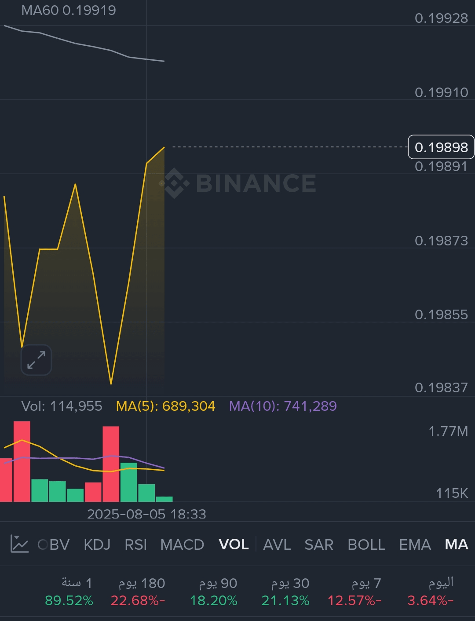Show the BOLL bands overlay
Screen dimensions: 475x621
click(366, 544)
